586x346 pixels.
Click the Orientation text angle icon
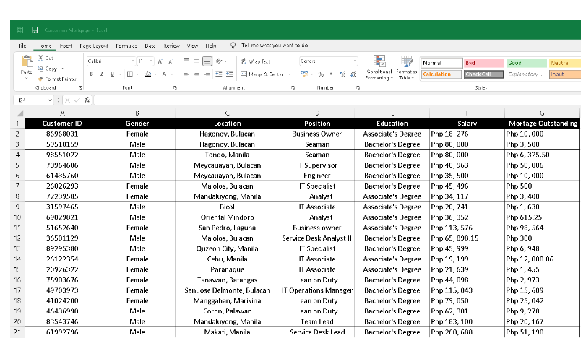click(x=219, y=61)
